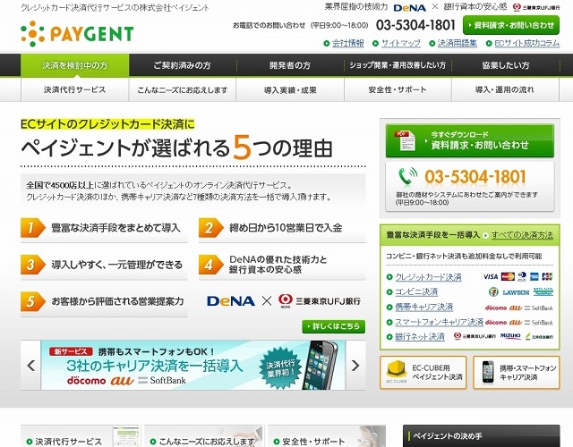
Task: Click the VISA card logo
Action: 491,276
